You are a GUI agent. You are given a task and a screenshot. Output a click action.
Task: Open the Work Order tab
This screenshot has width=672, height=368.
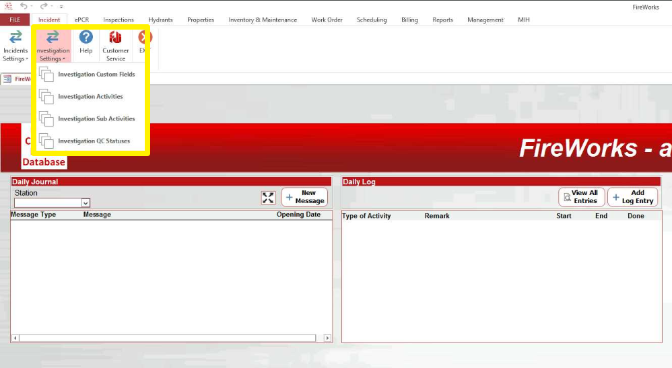pyautogui.click(x=327, y=20)
